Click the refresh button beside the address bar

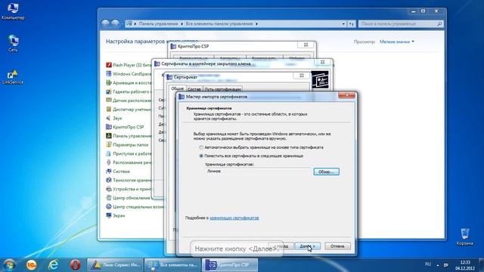point(351,23)
